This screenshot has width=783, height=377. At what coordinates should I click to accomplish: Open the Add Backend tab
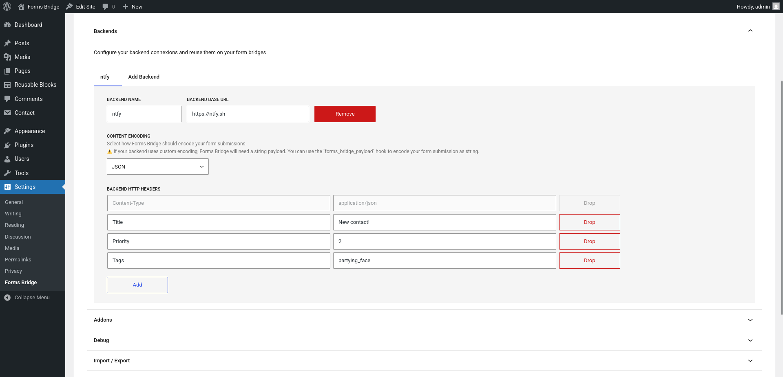(144, 77)
